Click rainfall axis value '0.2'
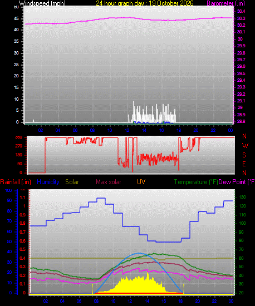This screenshot has width=255, height=306. (23, 275)
